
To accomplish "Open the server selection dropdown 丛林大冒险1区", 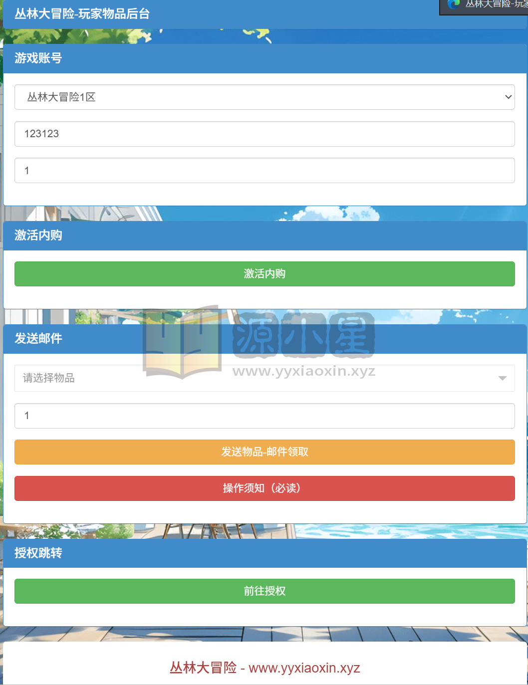I will click(264, 97).
